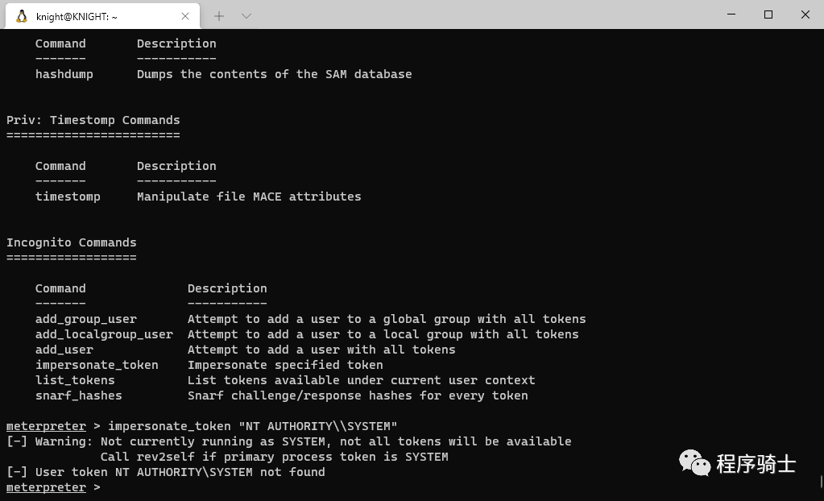Close the knight@KNIGHT terminal tab
This screenshot has height=501, width=824.
pyautogui.click(x=186, y=15)
